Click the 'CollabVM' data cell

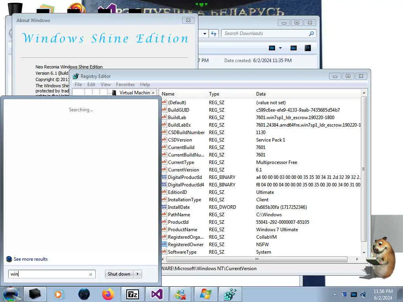click(266, 237)
